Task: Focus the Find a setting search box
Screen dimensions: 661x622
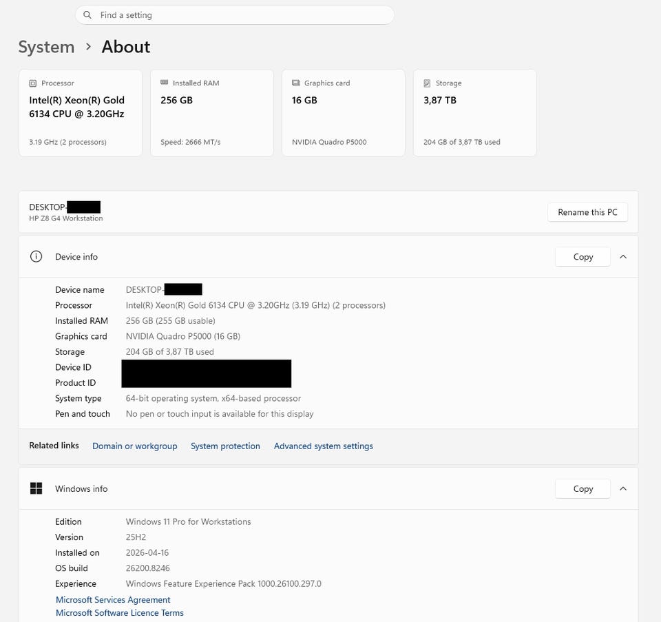Action: point(241,15)
